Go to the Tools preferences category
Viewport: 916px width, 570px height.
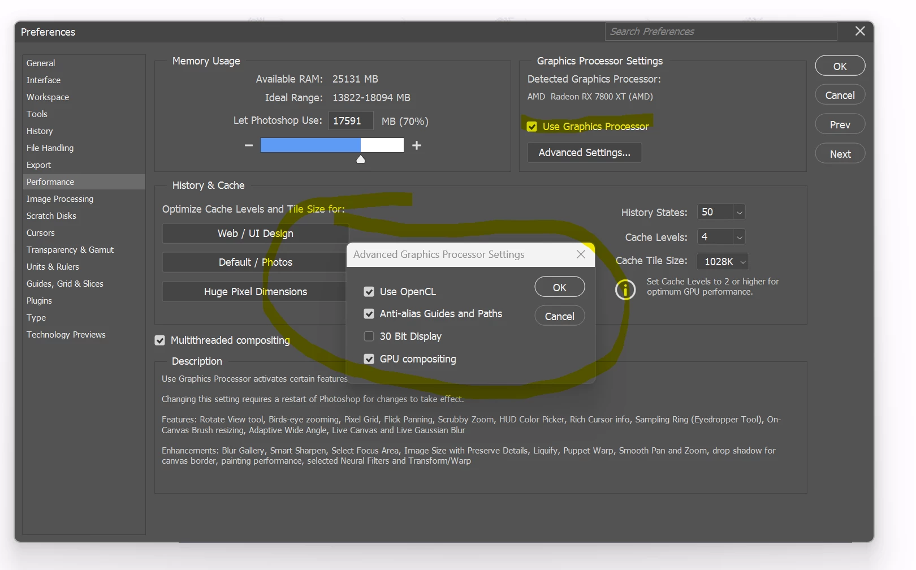pyautogui.click(x=84, y=114)
